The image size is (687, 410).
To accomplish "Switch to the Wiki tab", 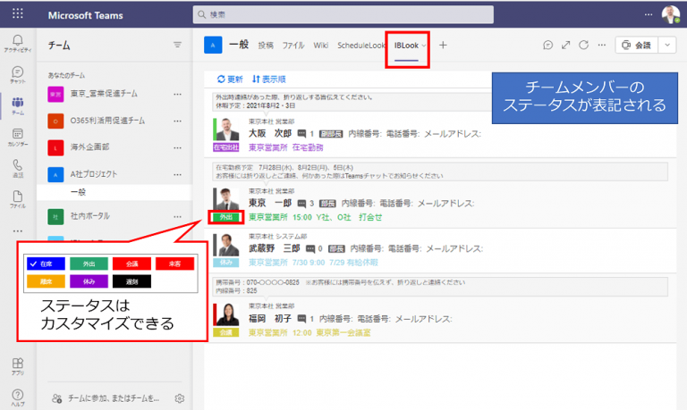I will click(x=320, y=45).
